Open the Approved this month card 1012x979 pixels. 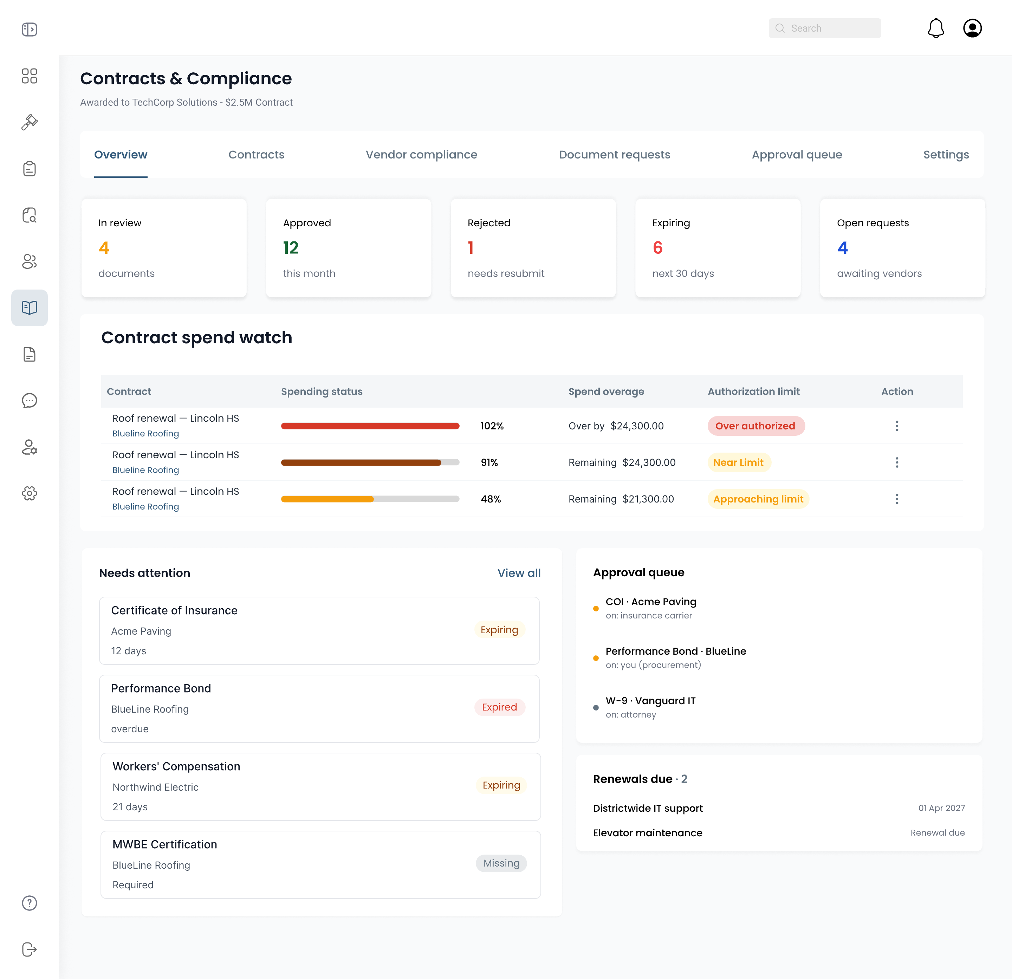point(349,248)
